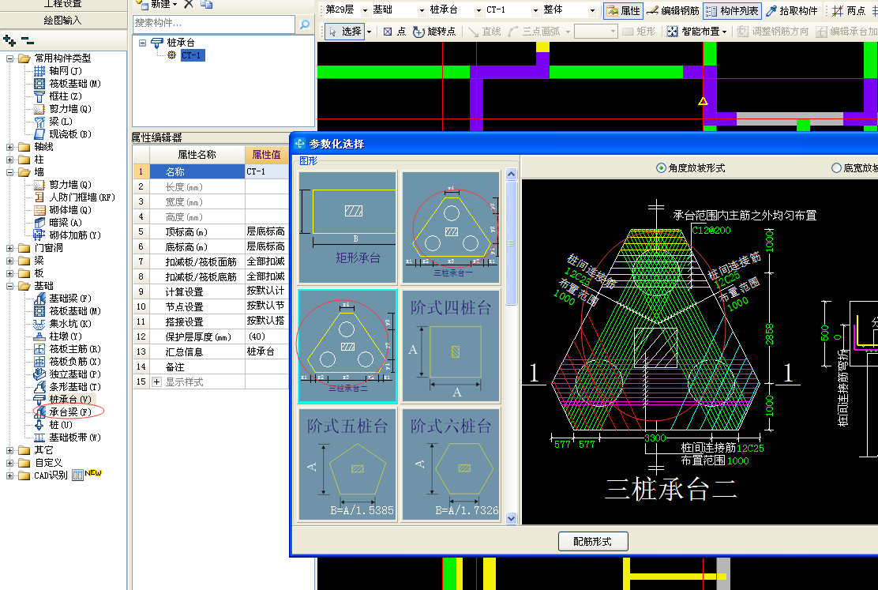Activate the 点 point drawing tool
Viewport: 878px width, 590px height.
coord(395,32)
